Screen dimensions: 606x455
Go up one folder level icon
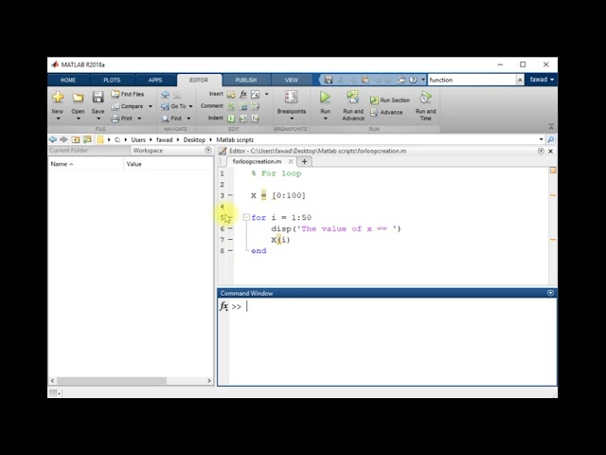(76, 139)
